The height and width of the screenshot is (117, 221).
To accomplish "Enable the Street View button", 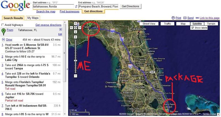I will point(149,24).
